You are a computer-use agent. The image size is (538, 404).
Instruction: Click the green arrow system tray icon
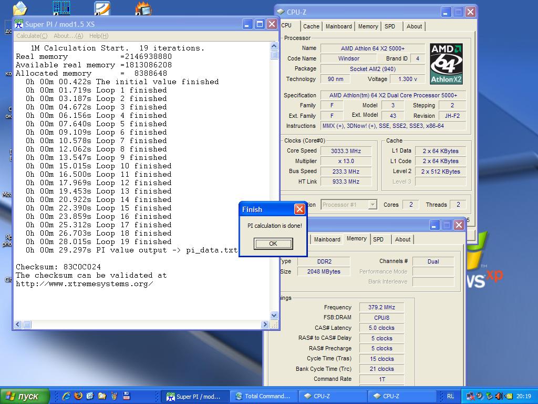tap(489, 397)
